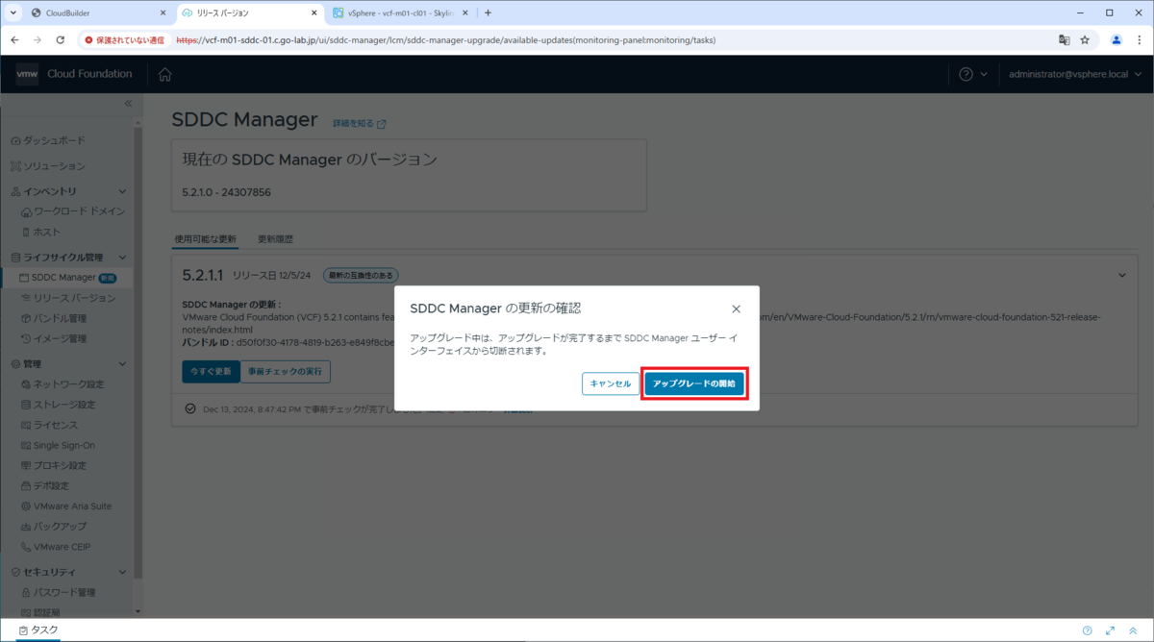
Task: Click the browser address bar URL
Action: pyautogui.click(x=445, y=40)
